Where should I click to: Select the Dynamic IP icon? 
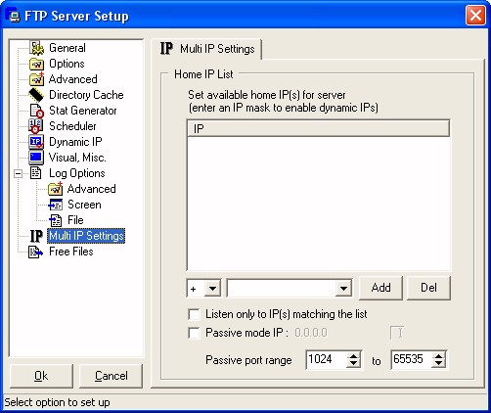point(36,142)
